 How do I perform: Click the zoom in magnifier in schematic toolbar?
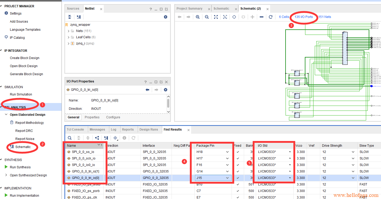[x=198, y=17]
